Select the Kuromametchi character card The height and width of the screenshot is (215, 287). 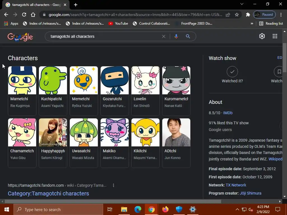[176, 91]
